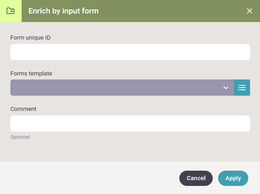This screenshot has width=260, height=194.
Task: Confirm with the Apply button
Action: click(x=233, y=178)
